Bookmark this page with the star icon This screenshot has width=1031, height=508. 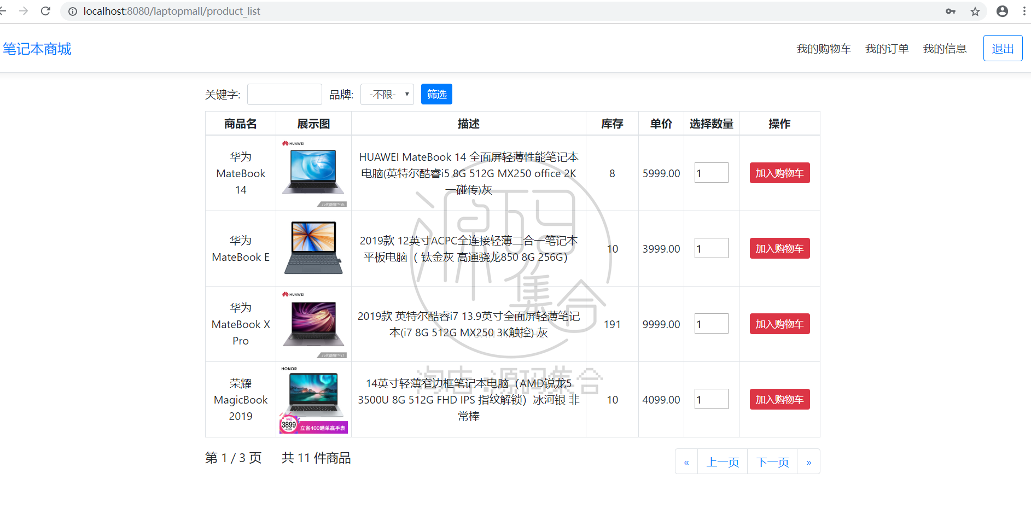tap(975, 11)
